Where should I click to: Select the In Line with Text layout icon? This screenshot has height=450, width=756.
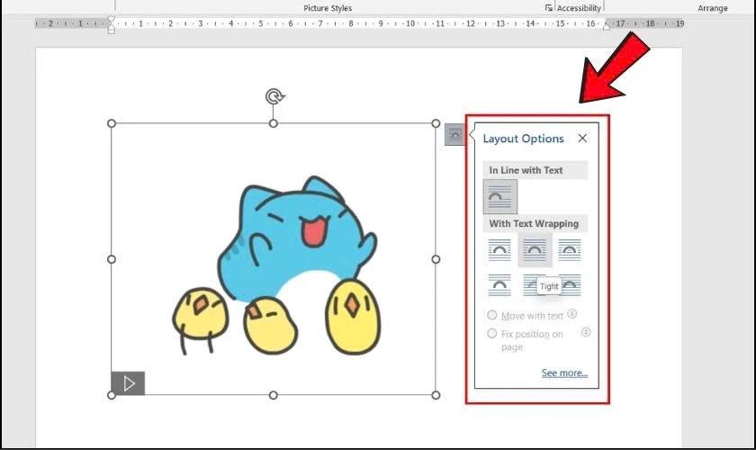[500, 197]
